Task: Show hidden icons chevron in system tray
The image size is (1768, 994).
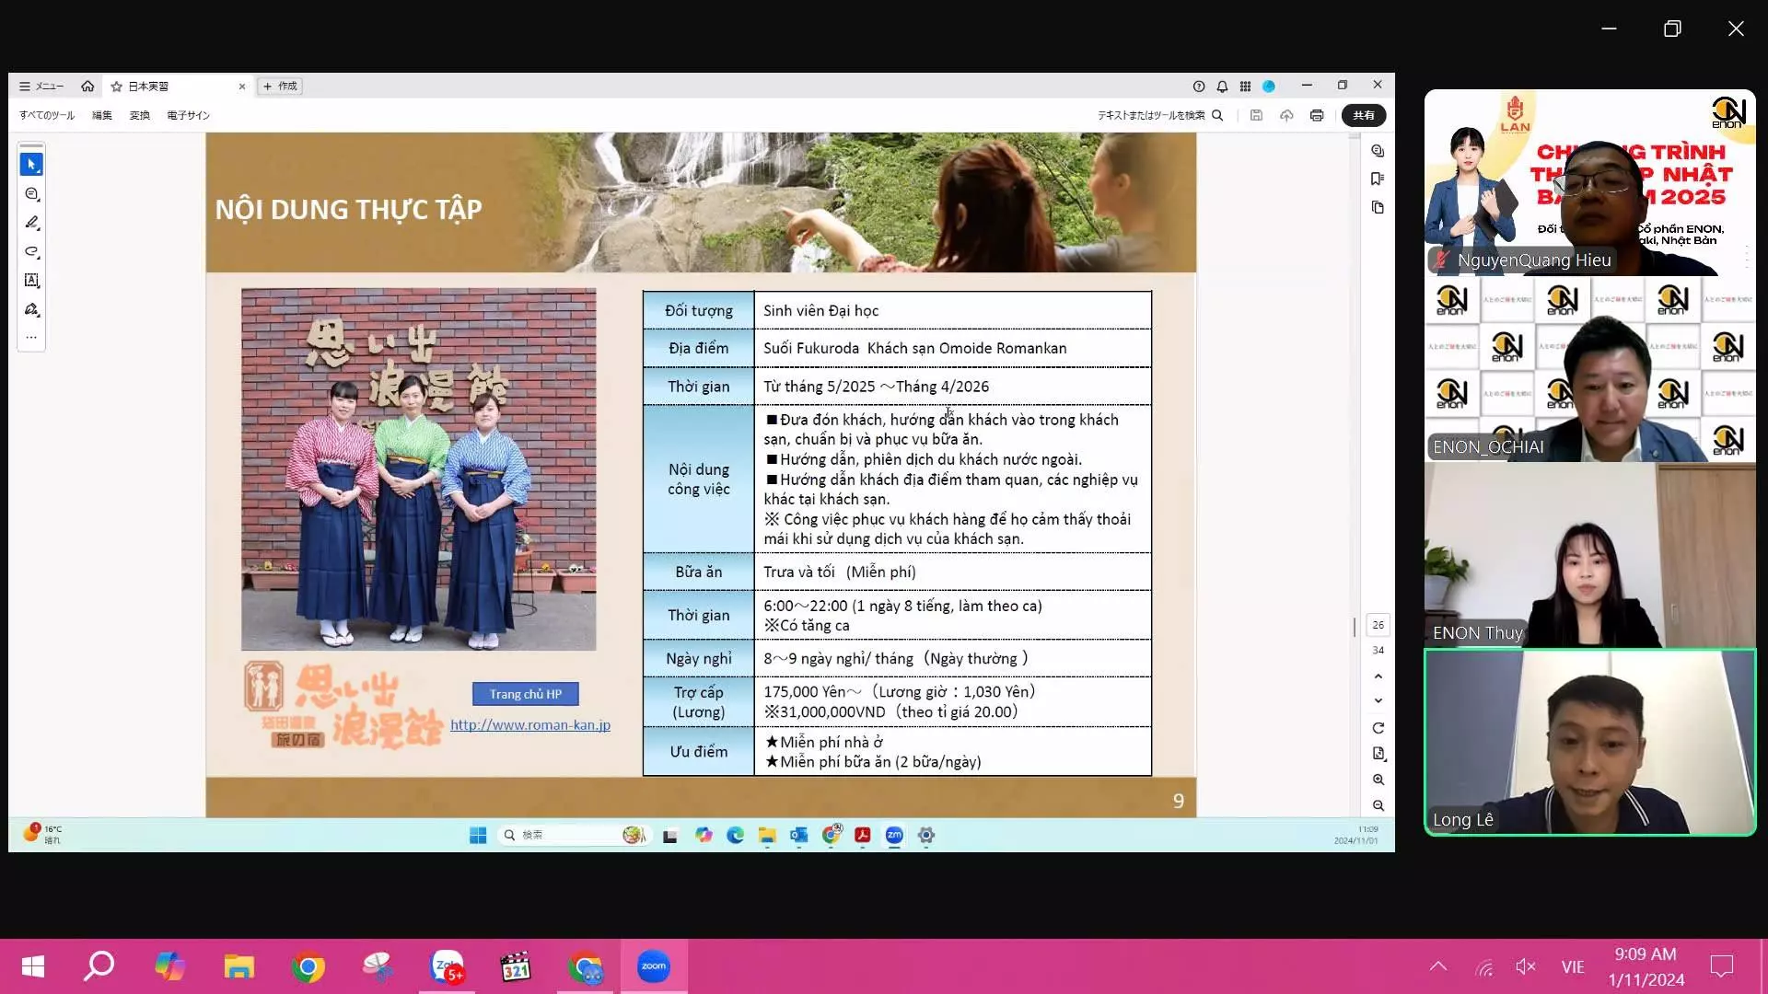Action: [x=1437, y=966]
